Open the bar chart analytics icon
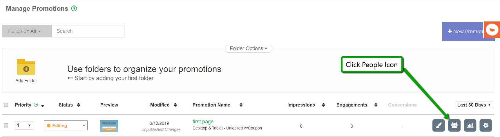500x137 pixels. 470,126
